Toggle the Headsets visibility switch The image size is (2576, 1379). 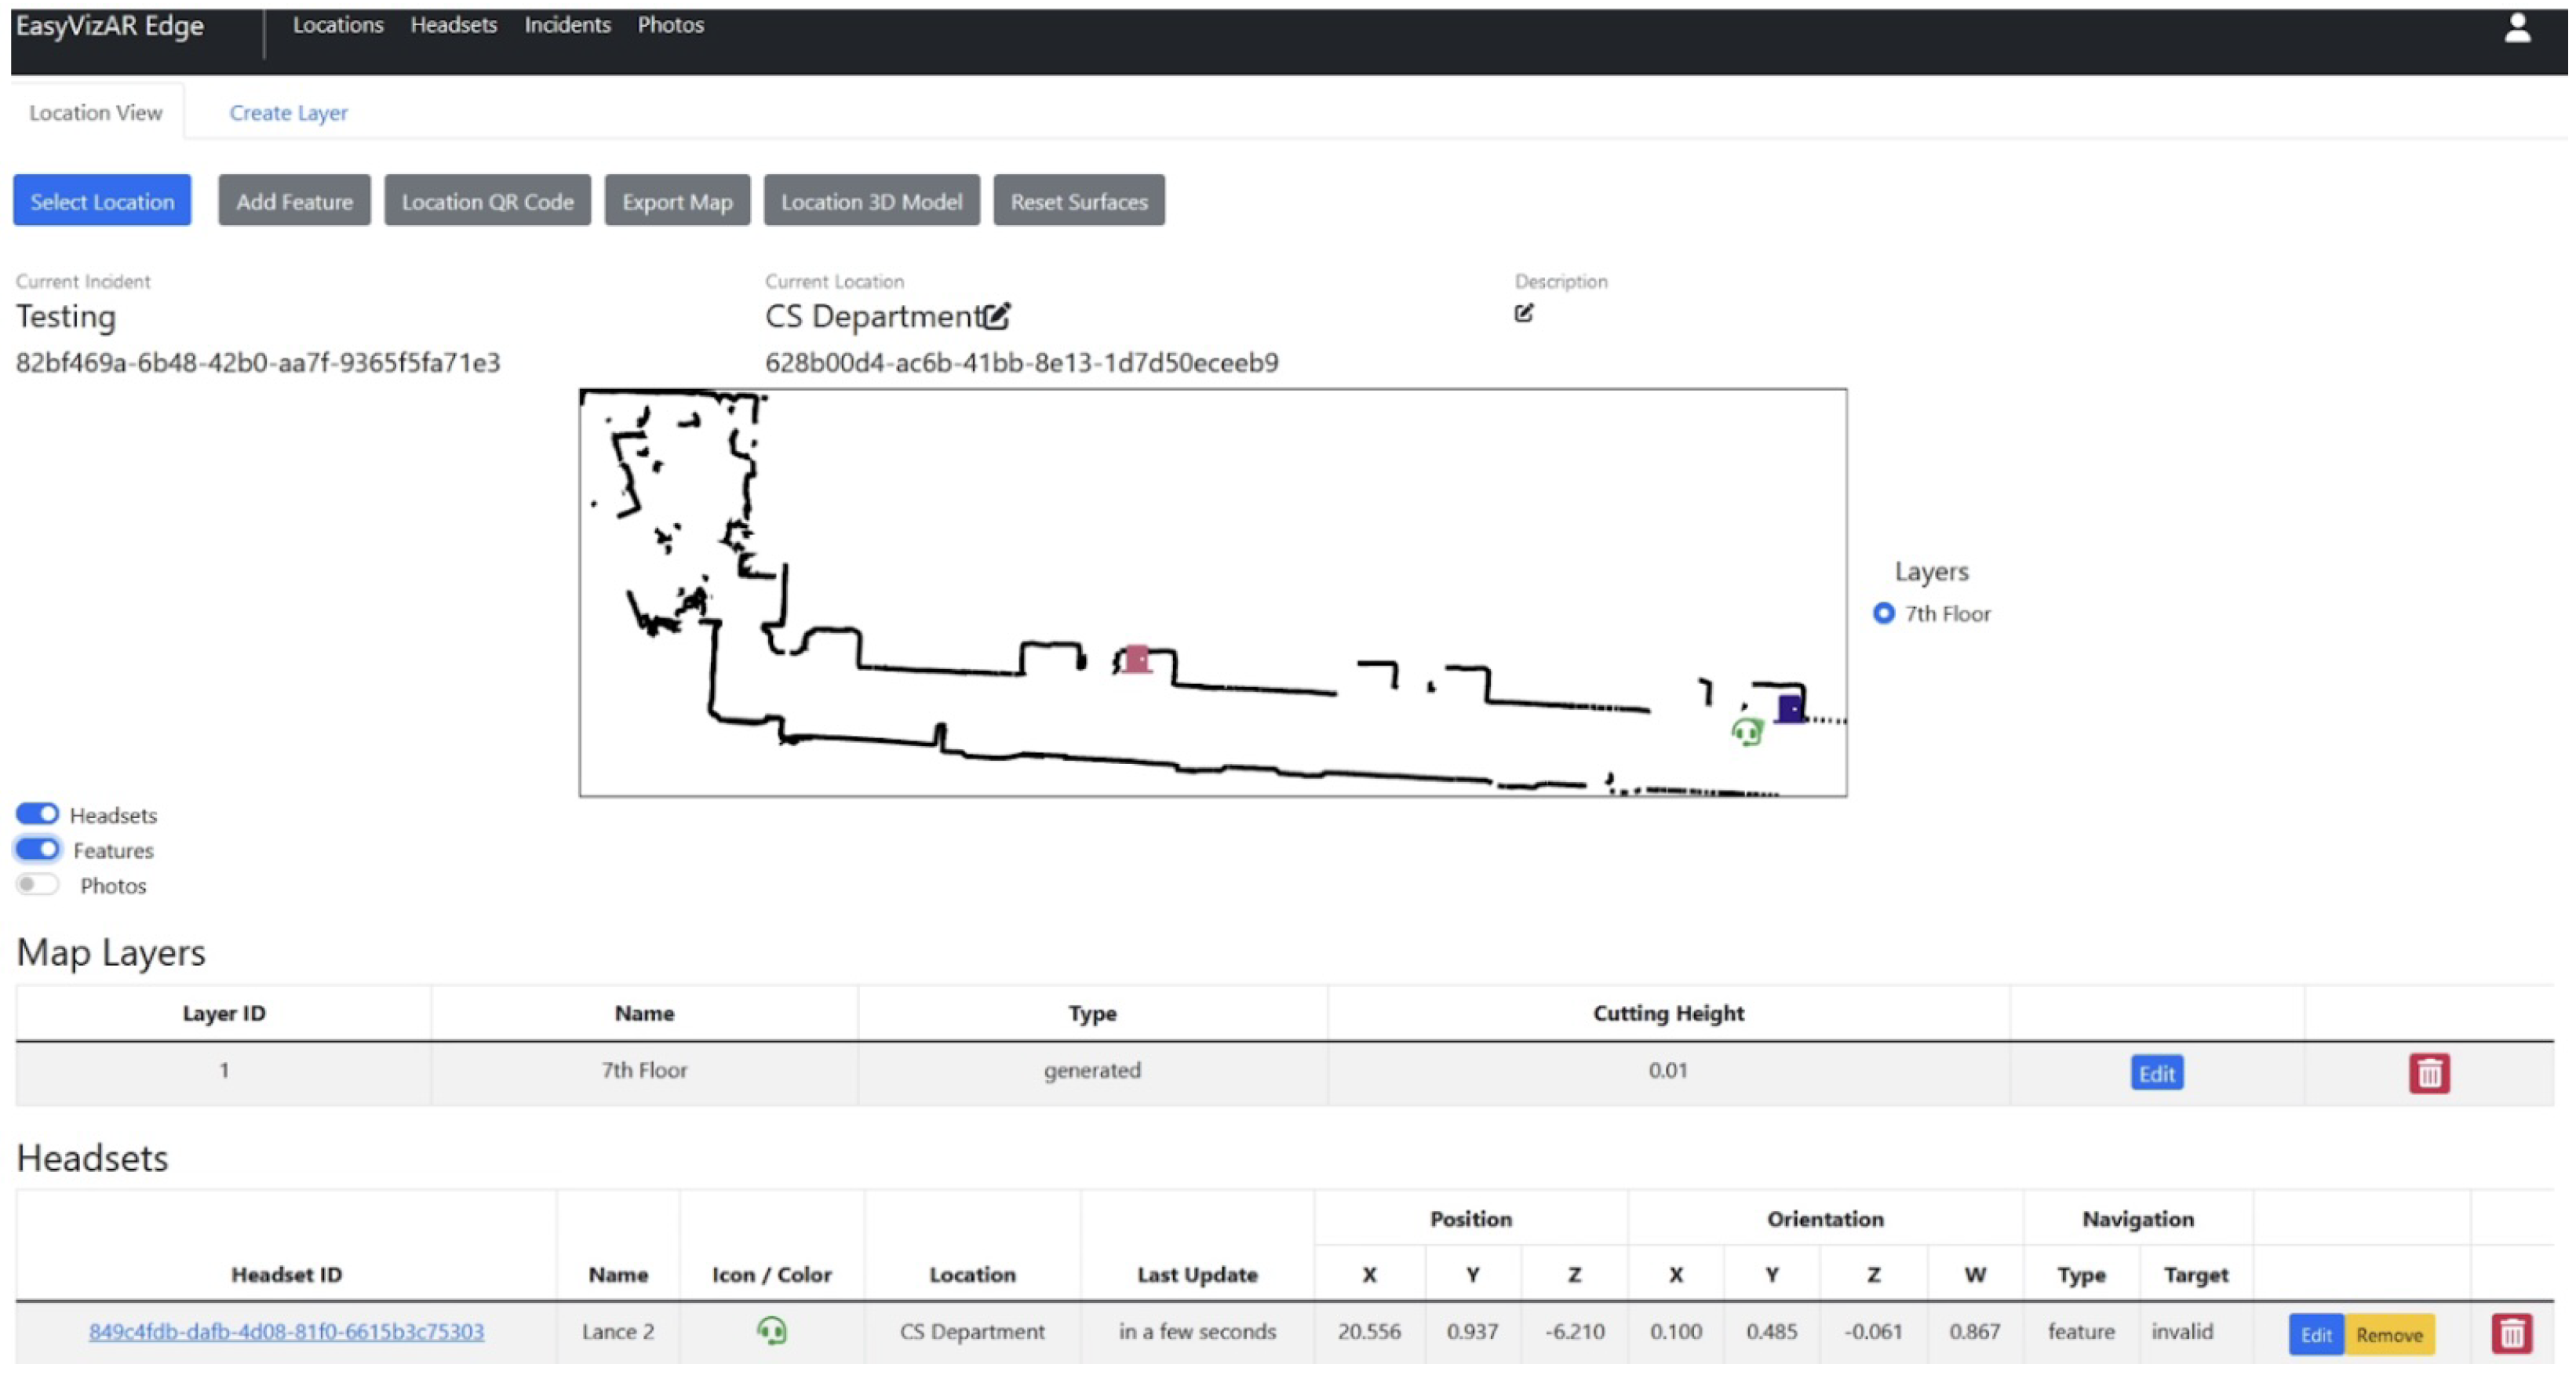(x=38, y=814)
